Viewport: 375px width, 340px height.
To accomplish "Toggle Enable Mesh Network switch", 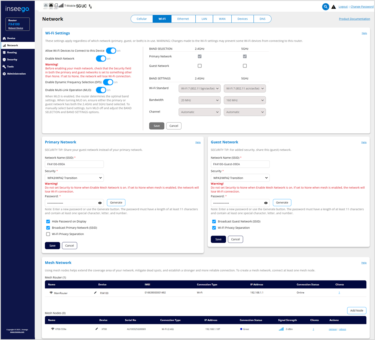I will (101, 58).
